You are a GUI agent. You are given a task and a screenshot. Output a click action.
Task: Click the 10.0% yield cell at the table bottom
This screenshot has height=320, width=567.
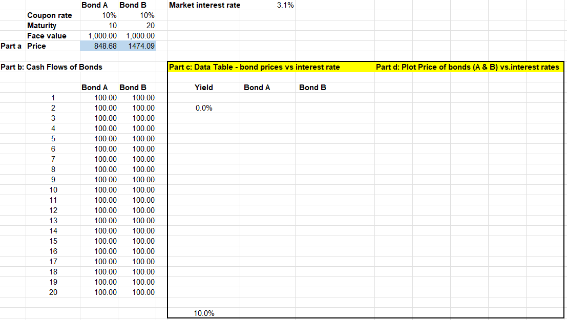pos(204,313)
